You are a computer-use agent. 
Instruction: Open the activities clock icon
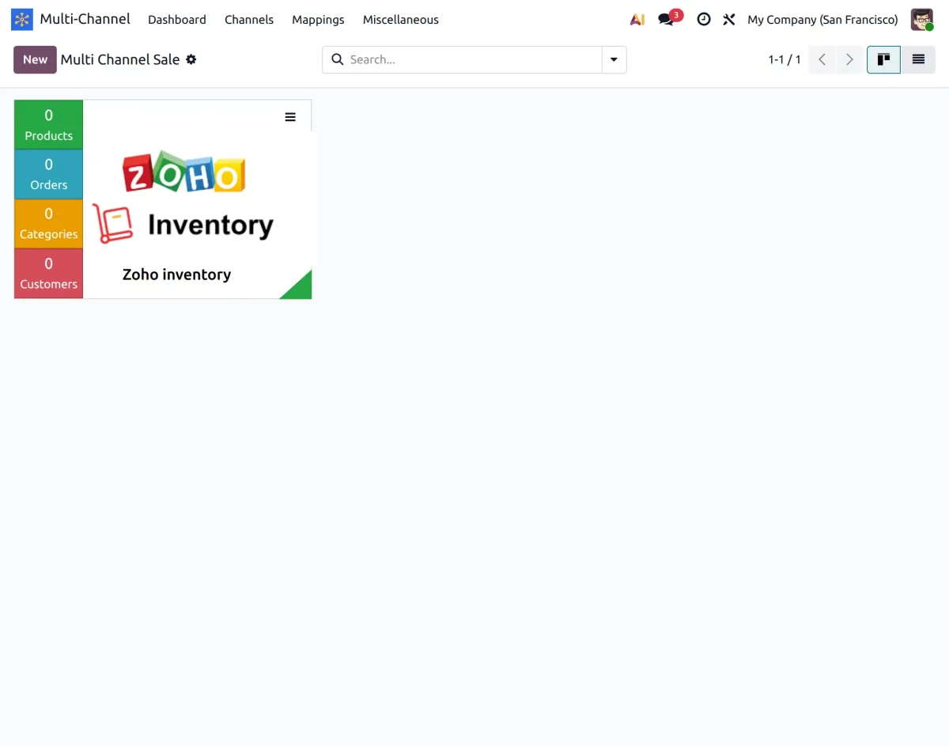tap(704, 20)
